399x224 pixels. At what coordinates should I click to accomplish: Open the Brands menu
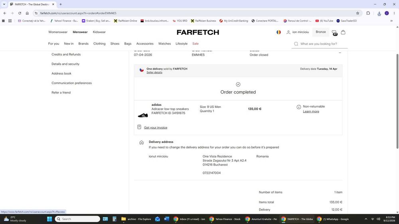pyautogui.click(x=83, y=44)
